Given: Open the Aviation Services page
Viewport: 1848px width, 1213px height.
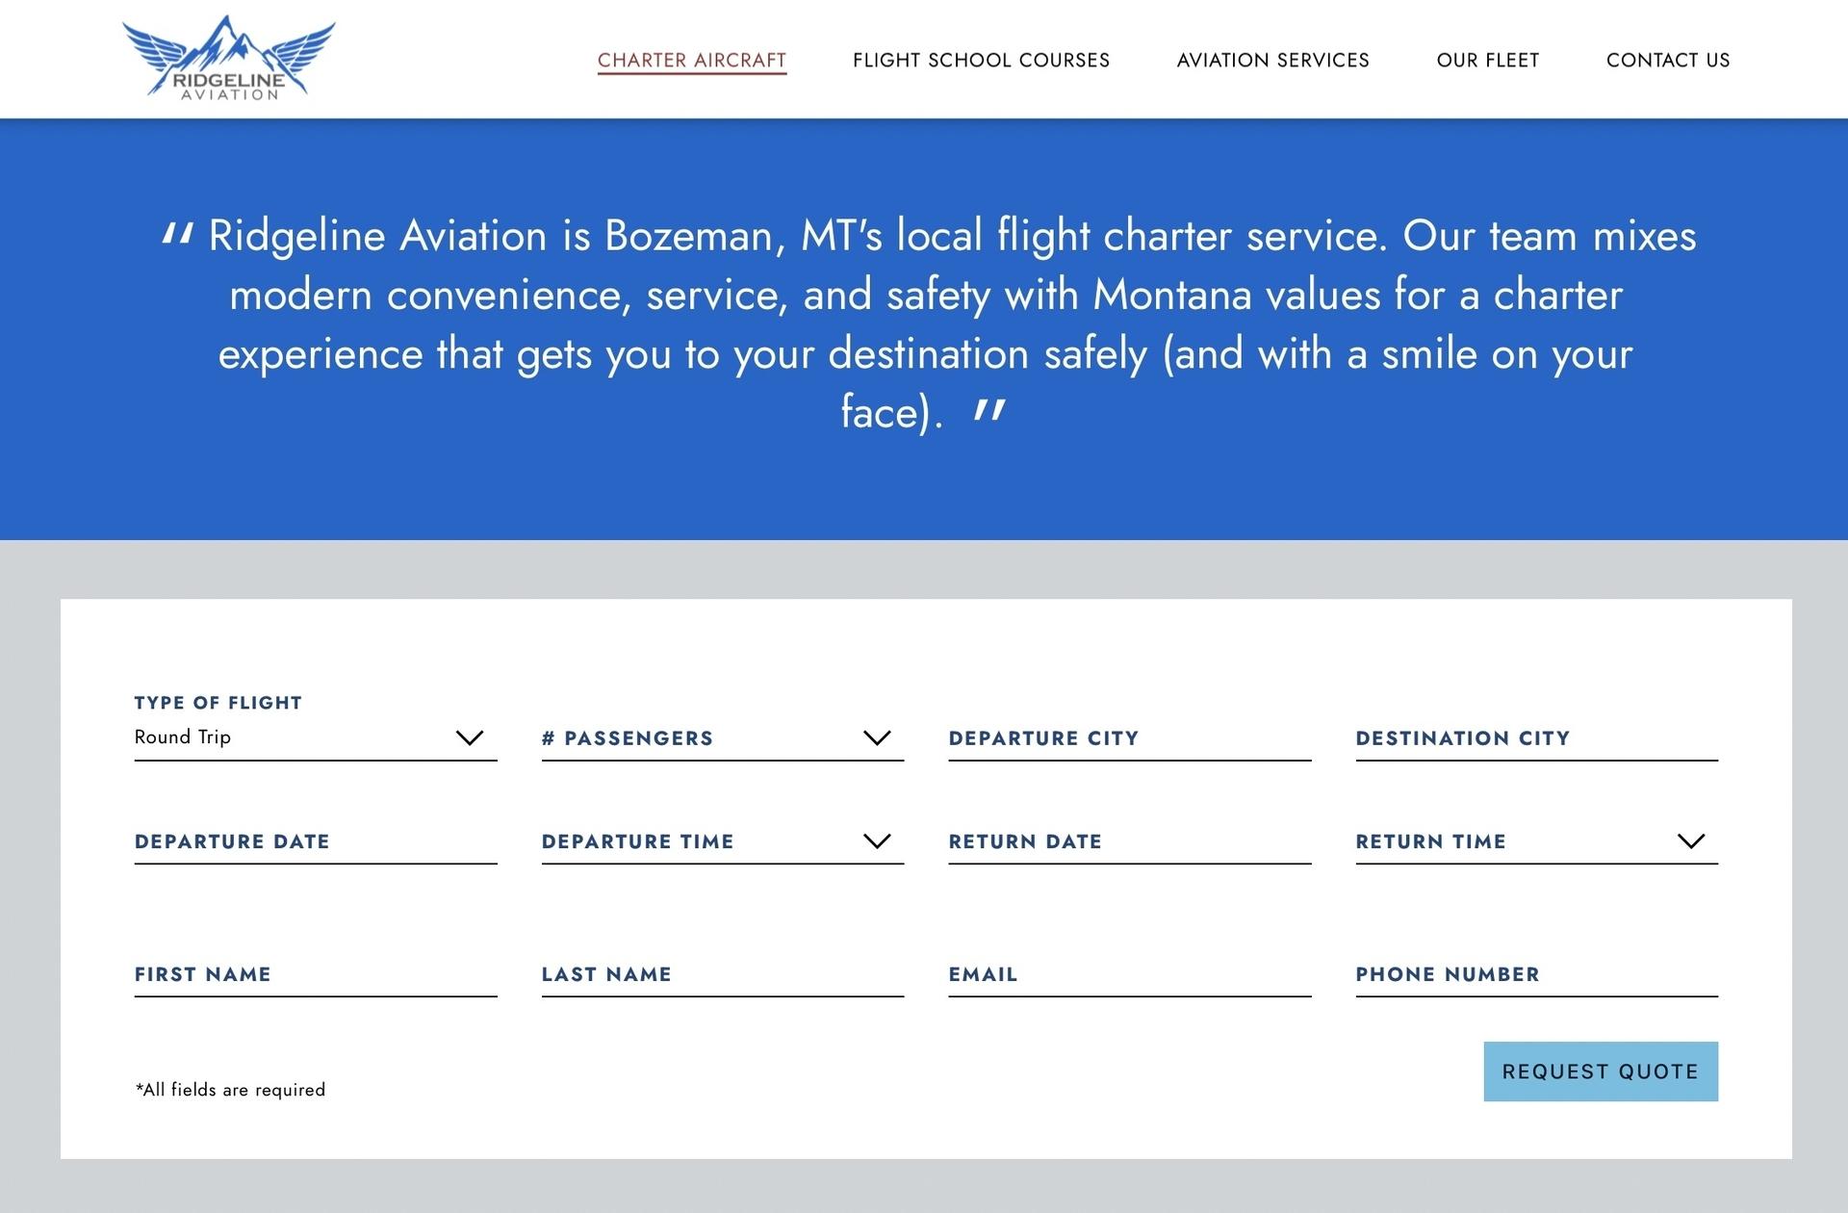Looking at the screenshot, I should click(x=1272, y=60).
